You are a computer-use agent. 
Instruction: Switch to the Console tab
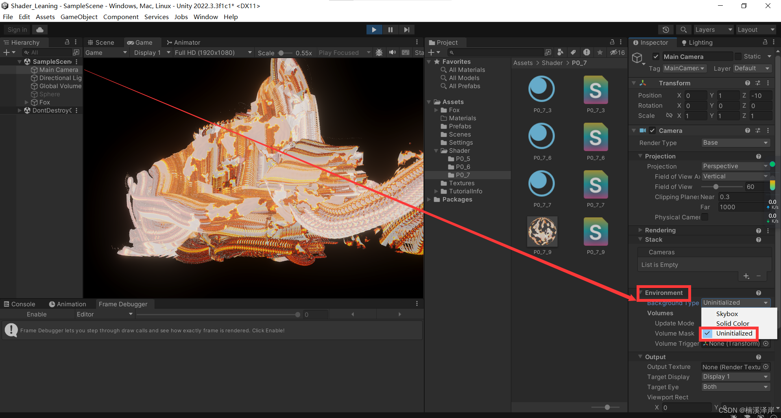coord(20,304)
